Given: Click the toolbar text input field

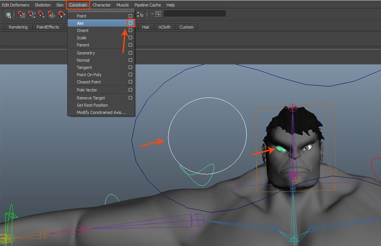Looking at the screenshot, I should [x=195, y=14].
